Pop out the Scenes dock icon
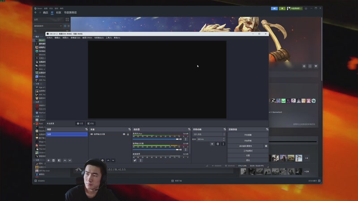 [x=86, y=130]
